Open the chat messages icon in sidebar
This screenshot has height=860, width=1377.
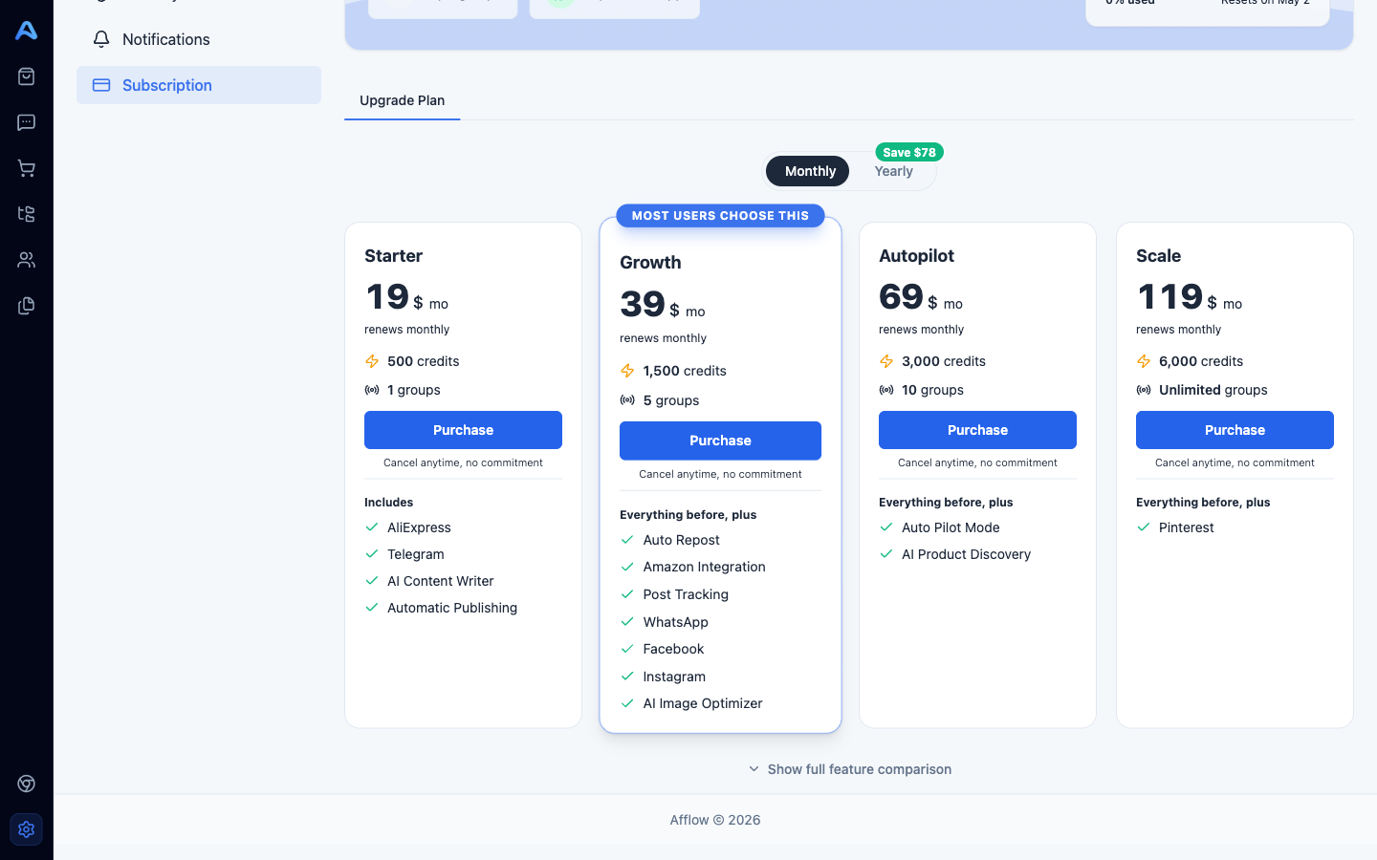(x=26, y=122)
